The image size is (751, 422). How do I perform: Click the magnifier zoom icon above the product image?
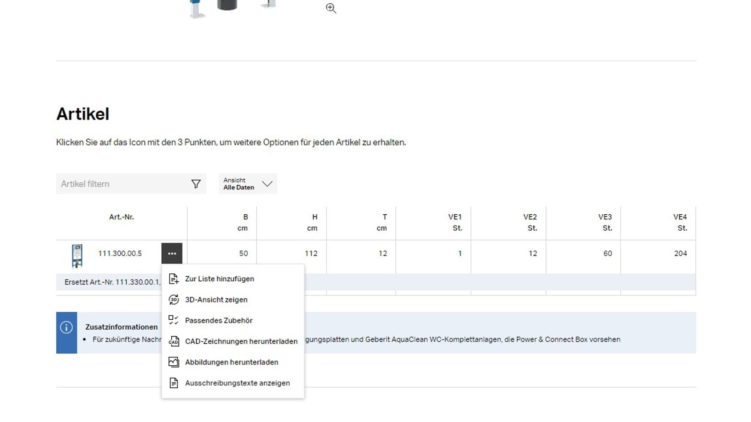(x=331, y=8)
